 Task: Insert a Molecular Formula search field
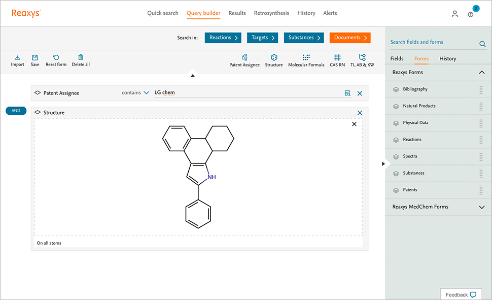click(306, 60)
